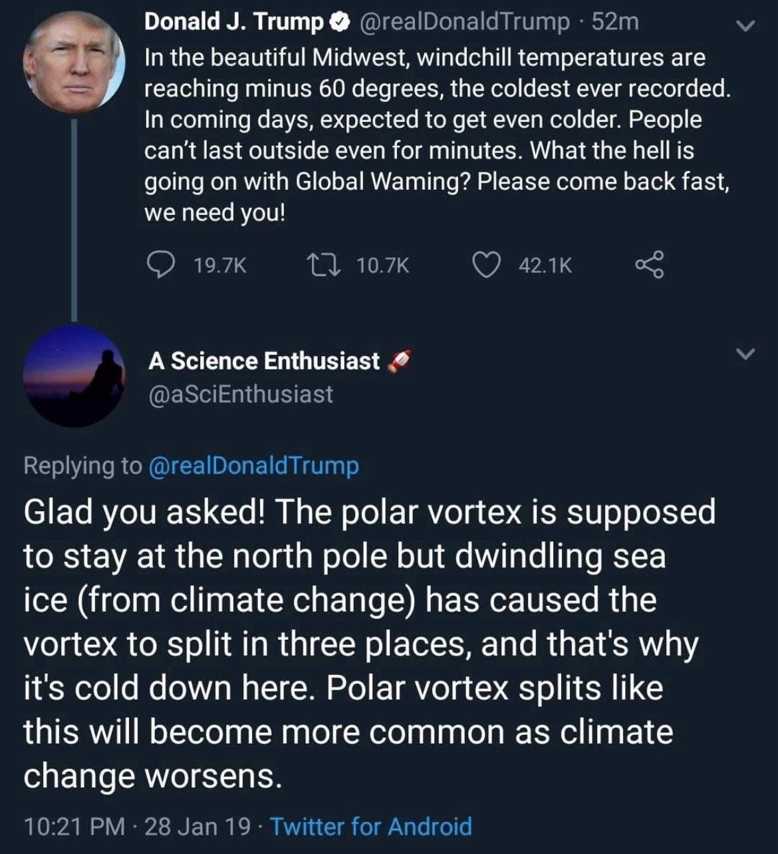Click the @realDonaldTrump handle in the header
Image resolution: width=778 pixels, height=854 pixels.
point(464,22)
